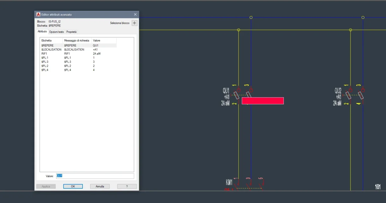Open help with the ? button
Image resolution: width=386 pixels, height=203 pixels.
click(127, 187)
